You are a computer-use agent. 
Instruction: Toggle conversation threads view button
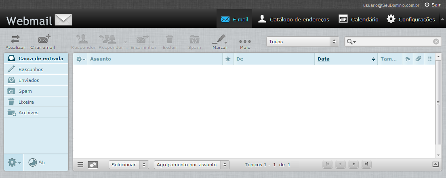pyautogui.click(x=93, y=165)
